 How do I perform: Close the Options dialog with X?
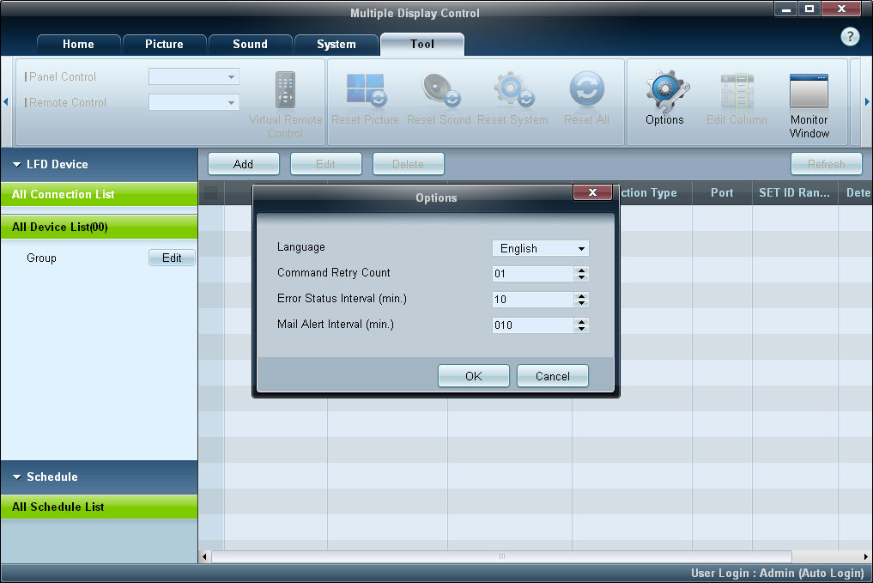tap(592, 192)
